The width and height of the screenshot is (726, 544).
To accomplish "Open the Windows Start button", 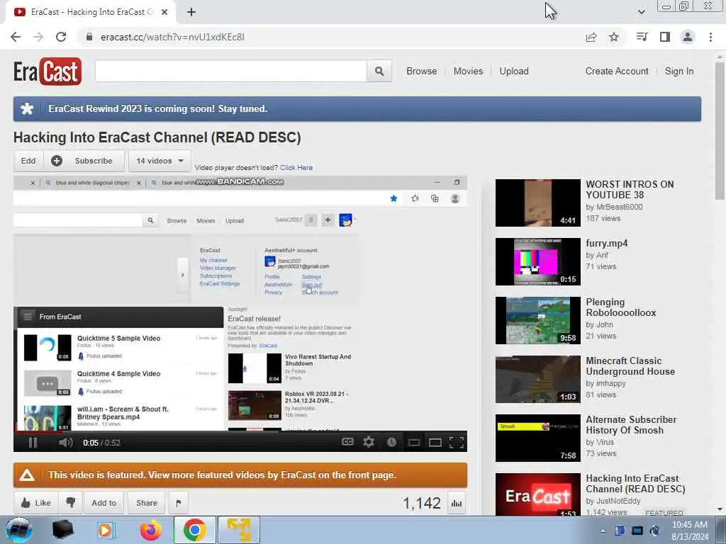I will (x=19, y=530).
